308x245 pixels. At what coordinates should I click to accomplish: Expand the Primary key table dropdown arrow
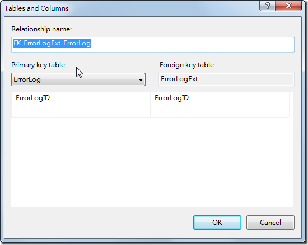pyautogui.click(x=141, y=80)
